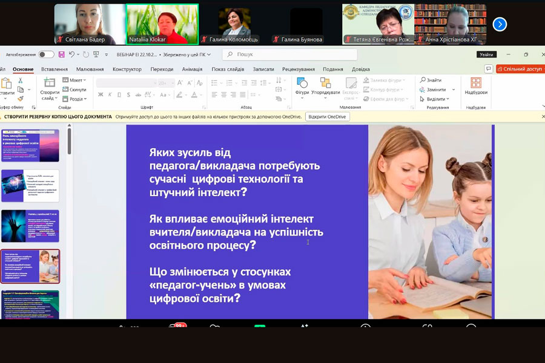
Task: Switch to the Вставлення ribbon tab
Action: [54, 69]
